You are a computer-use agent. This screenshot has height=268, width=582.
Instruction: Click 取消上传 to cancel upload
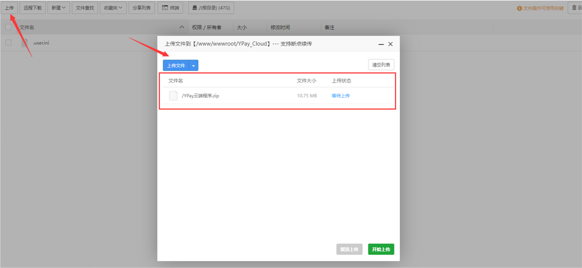[349, 249]
